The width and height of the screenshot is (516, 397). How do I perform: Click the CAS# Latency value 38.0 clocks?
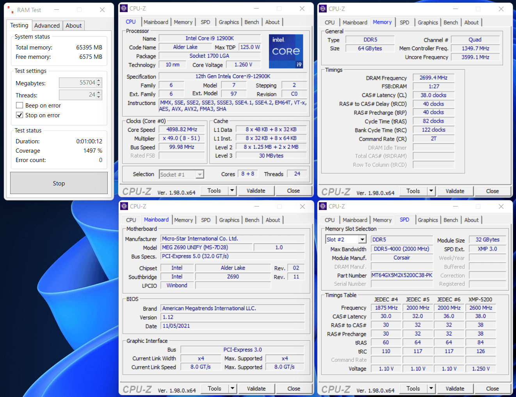point(434,95)
